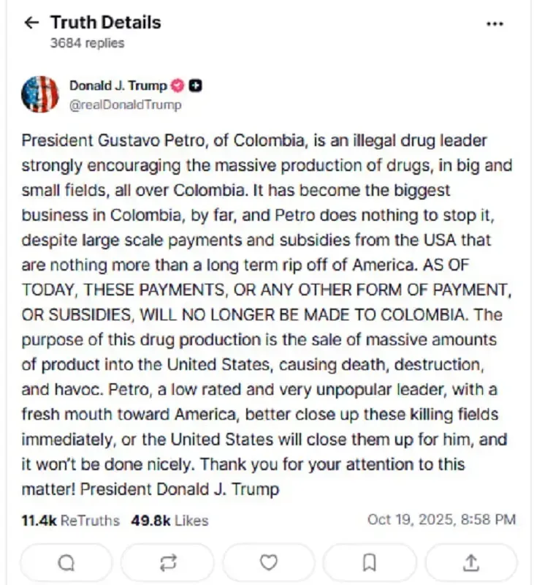Viewport: 534px width, 585px height.
Task: Bookmark this Truth post
Action: (x=370, y=562)
